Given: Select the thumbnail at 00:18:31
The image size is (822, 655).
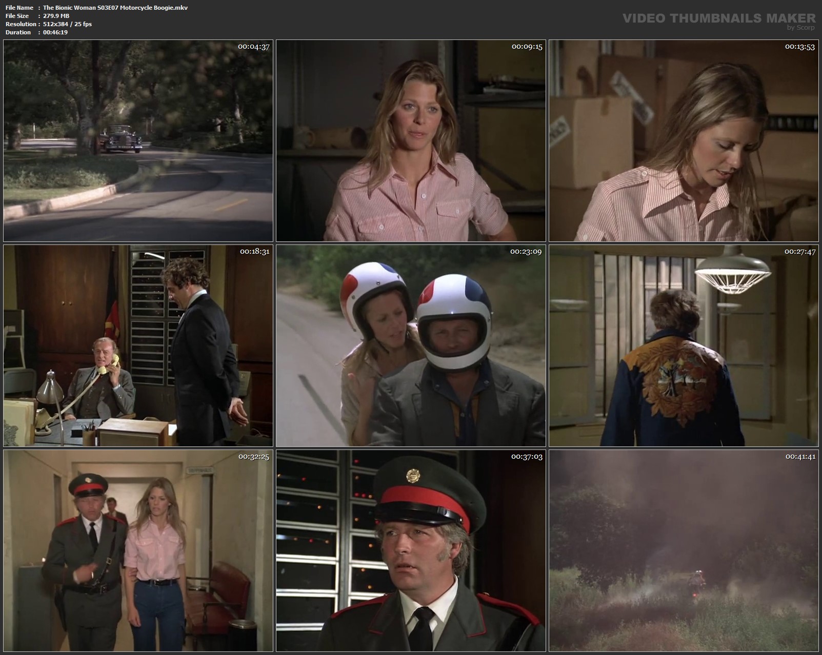Looking at the screenshot, I should 138,345.
